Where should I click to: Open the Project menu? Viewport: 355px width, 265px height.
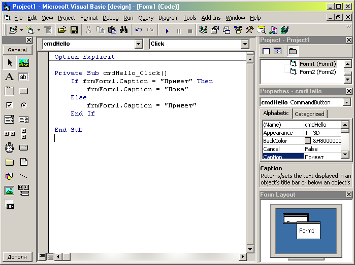[67, 18]
